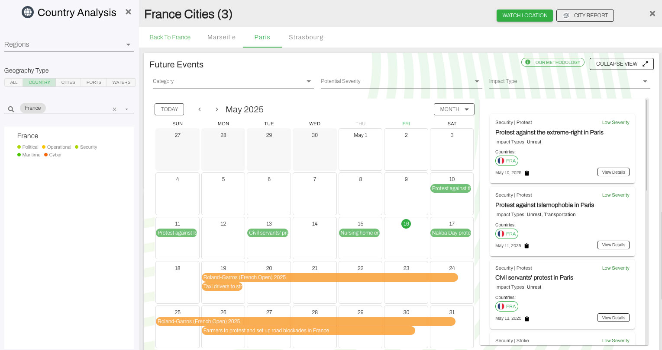Switch to the Marseille tab
Image resolution: width=662 pixels, height=350 pixels.
(221, 37)
